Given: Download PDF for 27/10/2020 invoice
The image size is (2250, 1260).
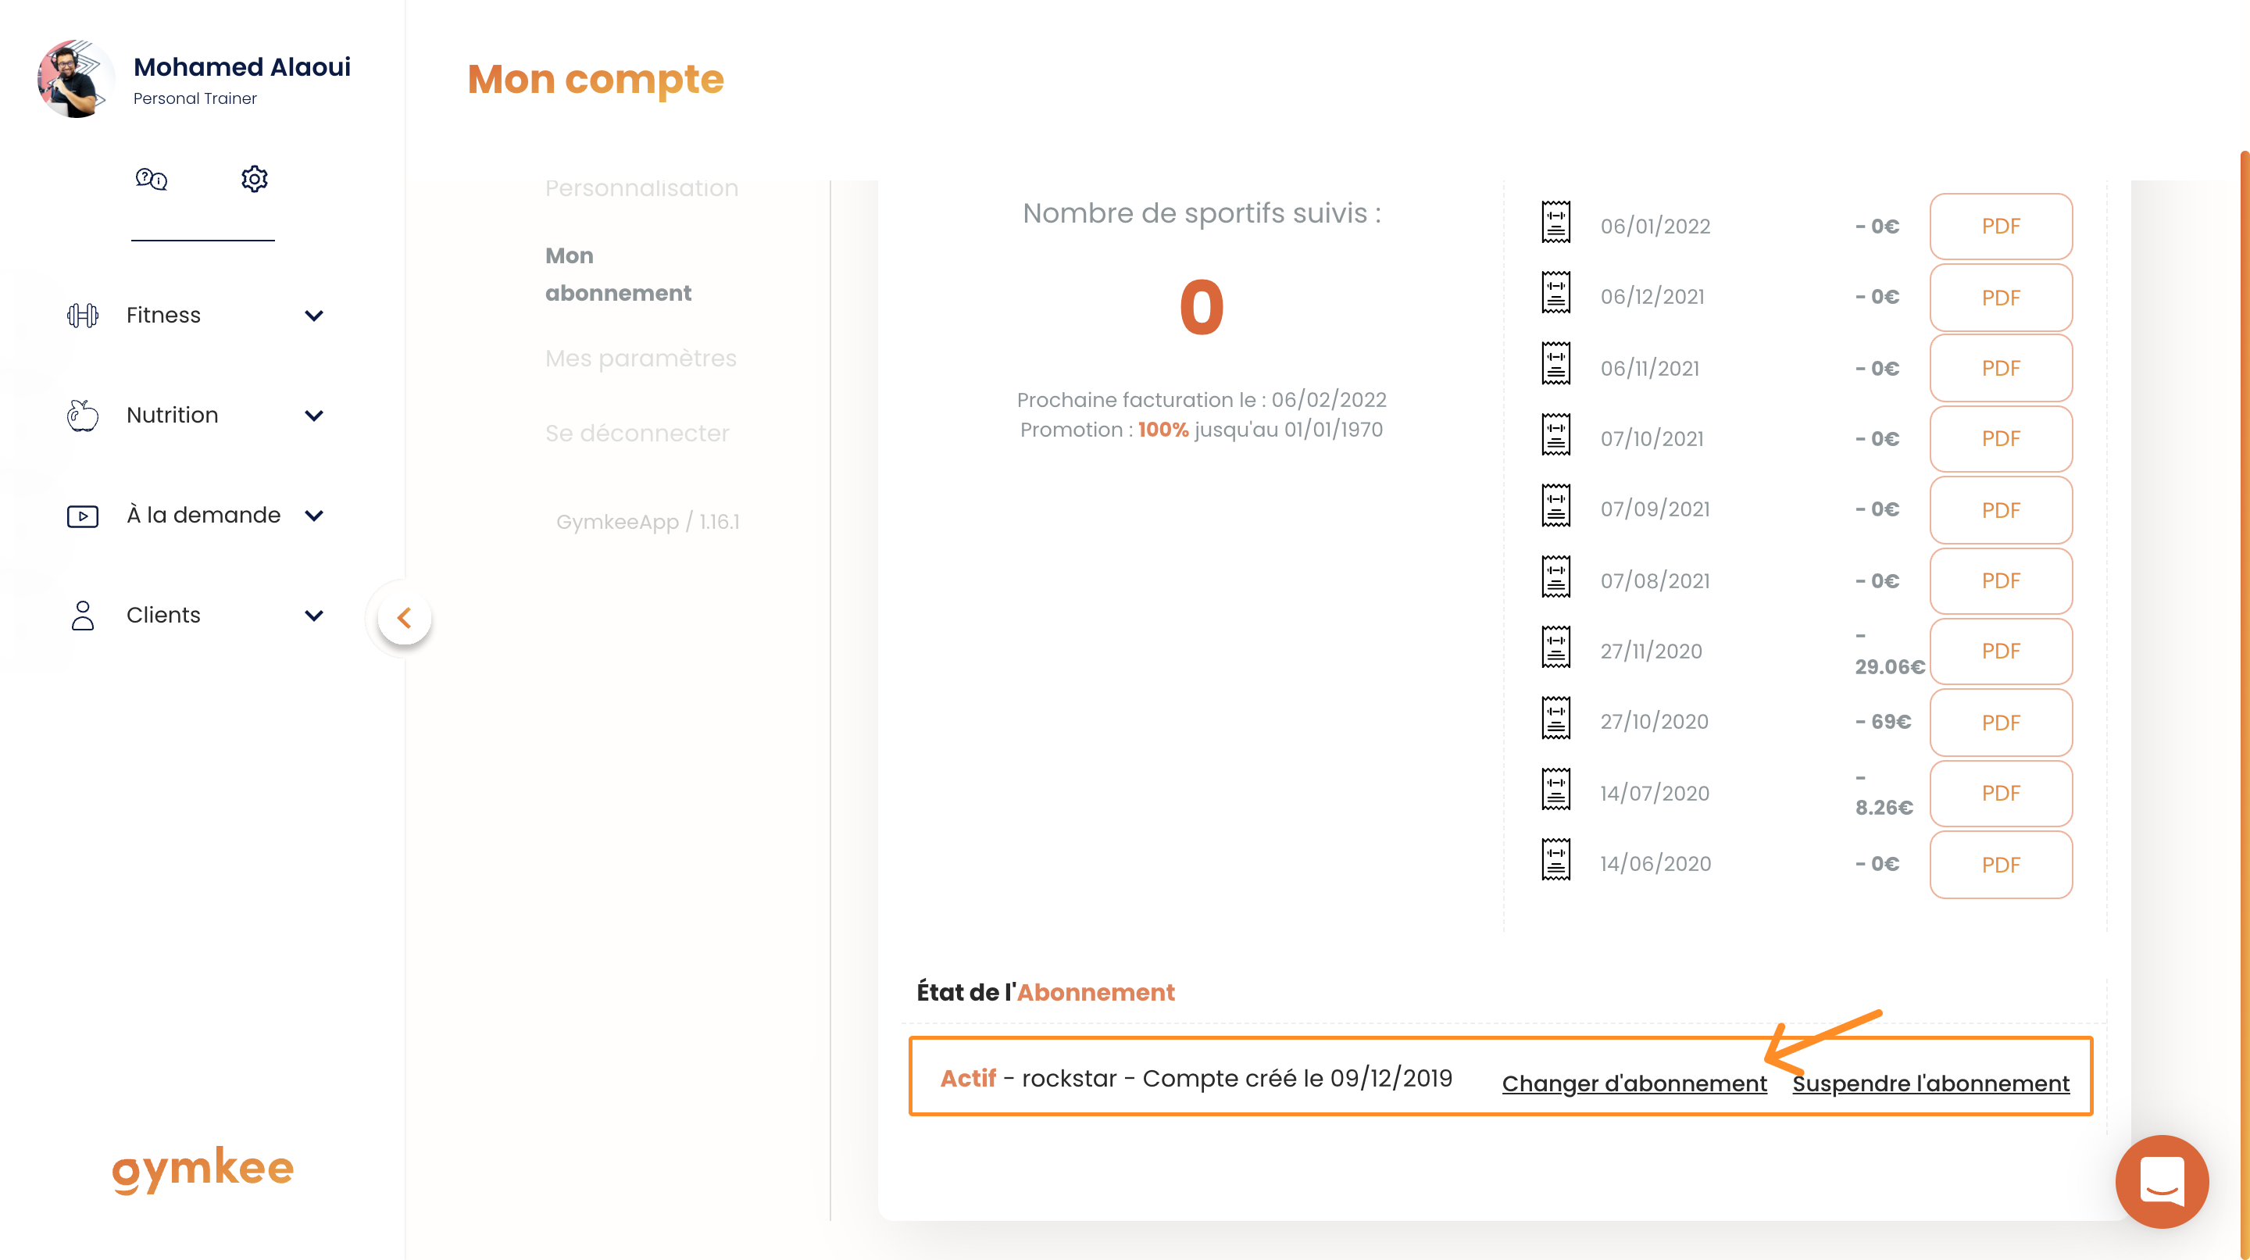Looking at the screenshot, I should (x=2000, y=723).
